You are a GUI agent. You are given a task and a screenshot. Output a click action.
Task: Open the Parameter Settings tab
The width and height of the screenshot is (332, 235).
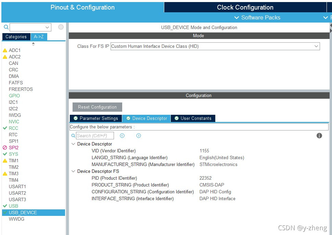(x=96, y=118)
